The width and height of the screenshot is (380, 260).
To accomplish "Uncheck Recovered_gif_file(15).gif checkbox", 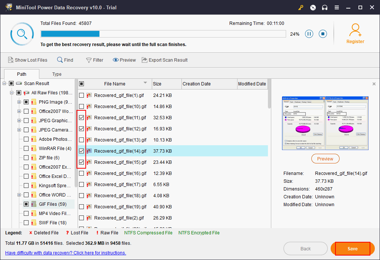I will tap(81, 162).
